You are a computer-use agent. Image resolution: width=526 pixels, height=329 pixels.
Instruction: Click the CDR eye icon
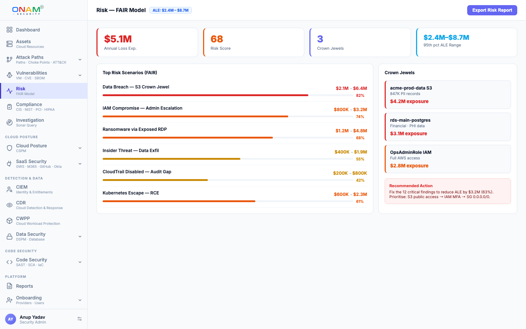[9, 205]
